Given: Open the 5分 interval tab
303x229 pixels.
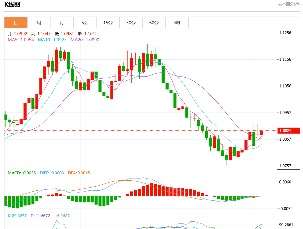Looking at the screenshot, I should (x=85, y=23).
